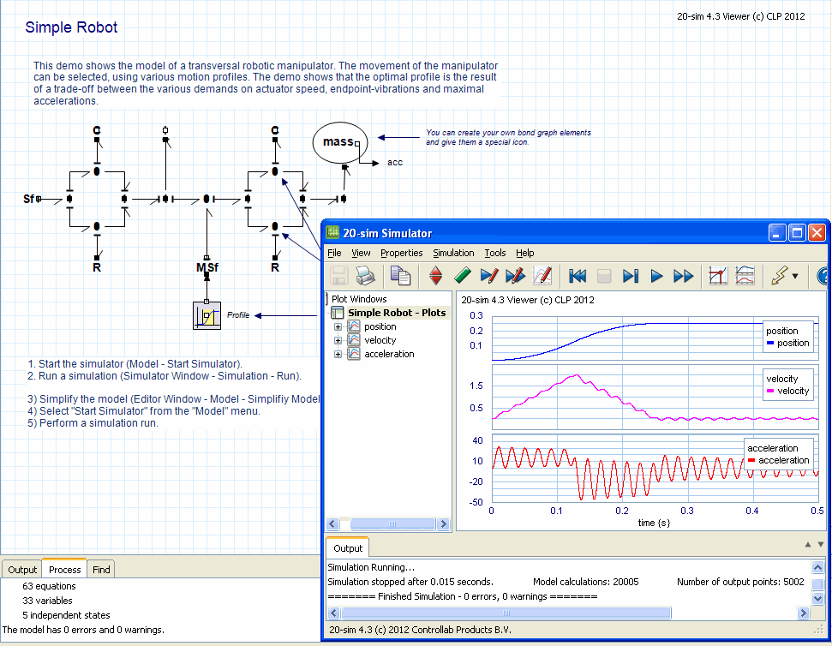Click double arrow with pencil icon
The width and height of the screenshot is (832, 646).
click(515, 276)
